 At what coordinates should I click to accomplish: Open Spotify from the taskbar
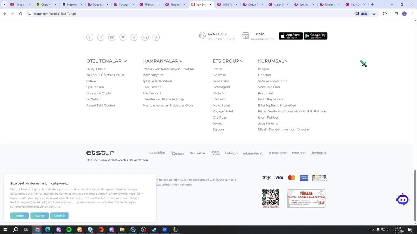(69, 230)
